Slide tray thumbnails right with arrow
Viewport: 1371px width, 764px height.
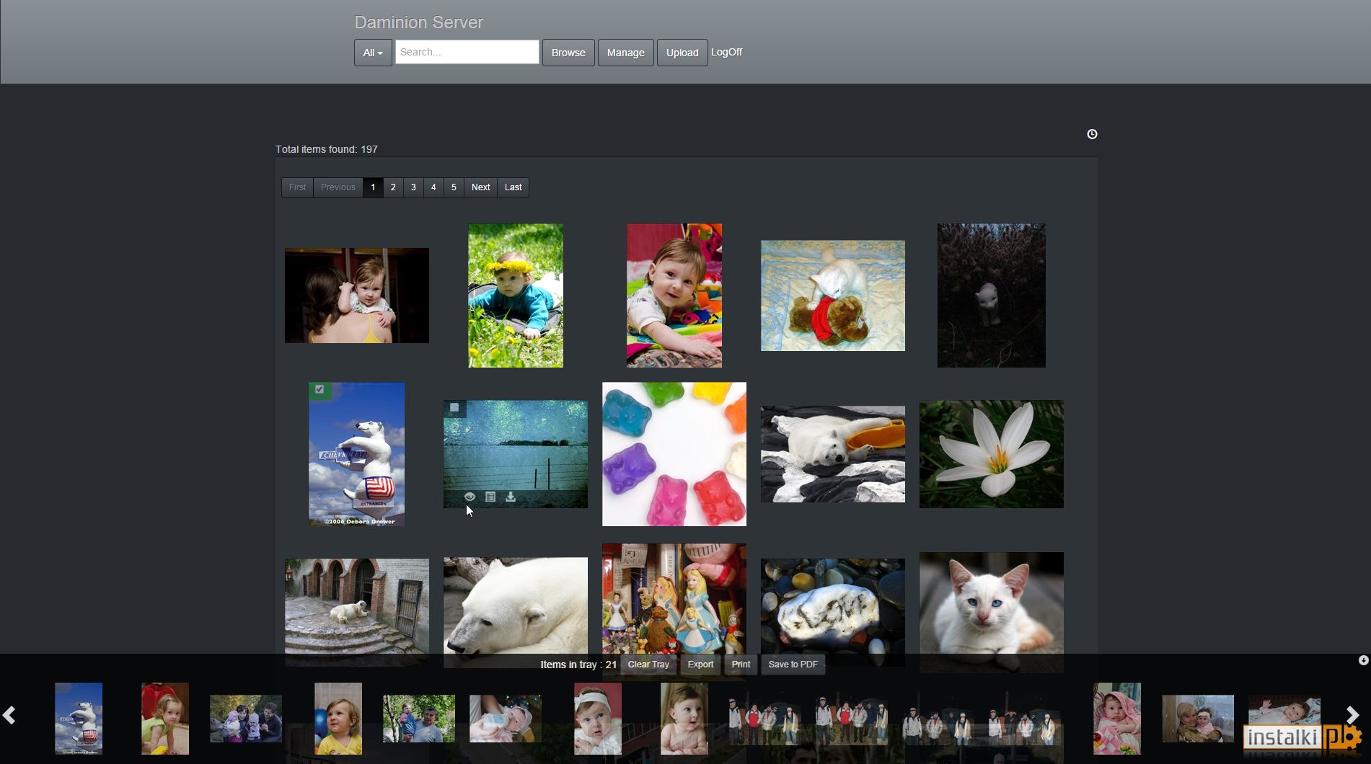(x=1352, y=715)
